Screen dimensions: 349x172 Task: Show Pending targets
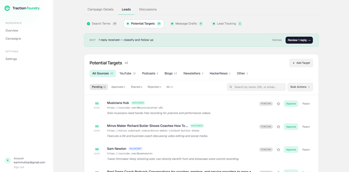tap(99, 87)
